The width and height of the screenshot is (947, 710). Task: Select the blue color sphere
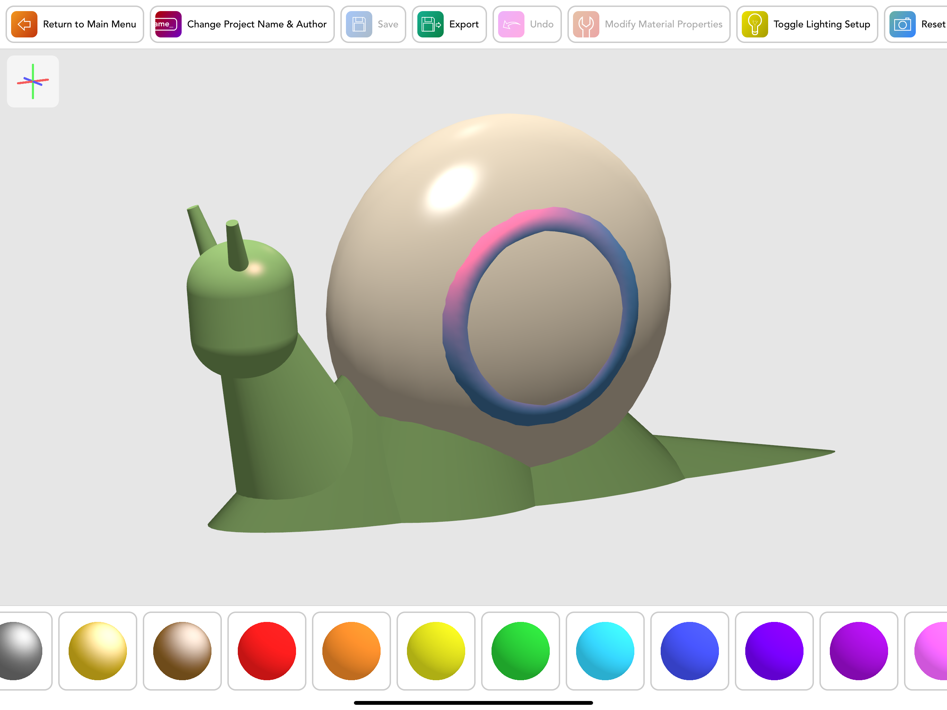[x=690, y=651]
